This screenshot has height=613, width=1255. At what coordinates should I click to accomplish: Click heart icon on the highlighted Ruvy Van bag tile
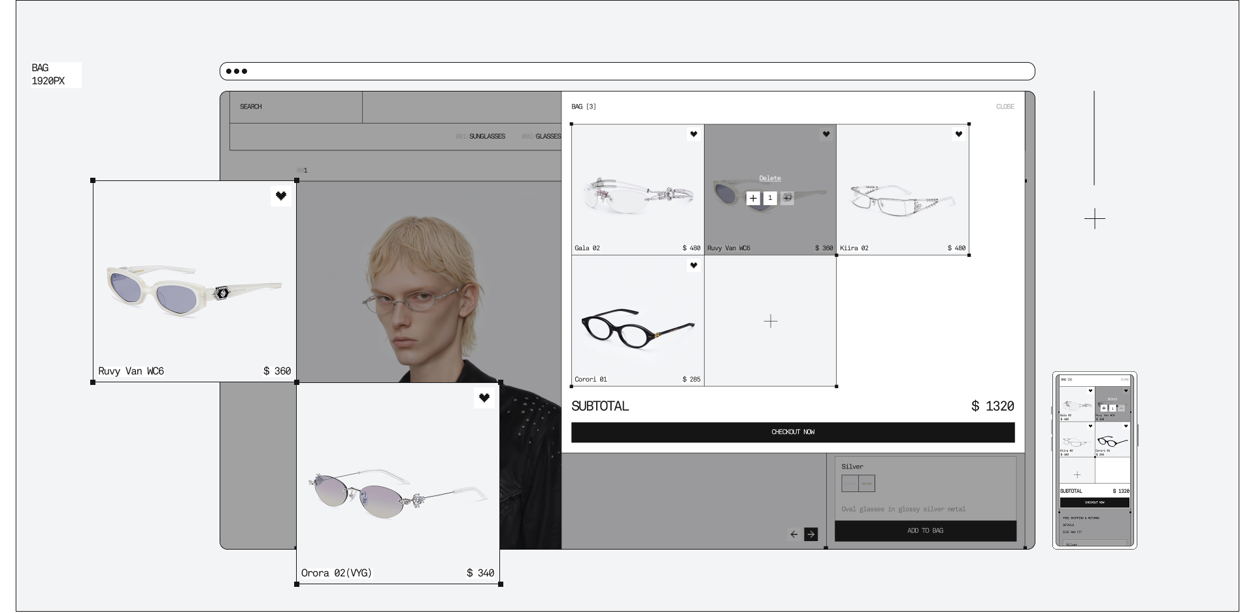point(826,134)
